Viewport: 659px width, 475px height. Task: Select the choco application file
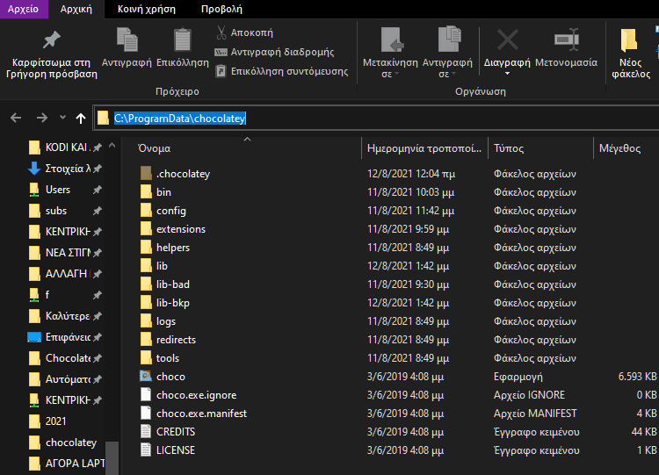[170, 377]
